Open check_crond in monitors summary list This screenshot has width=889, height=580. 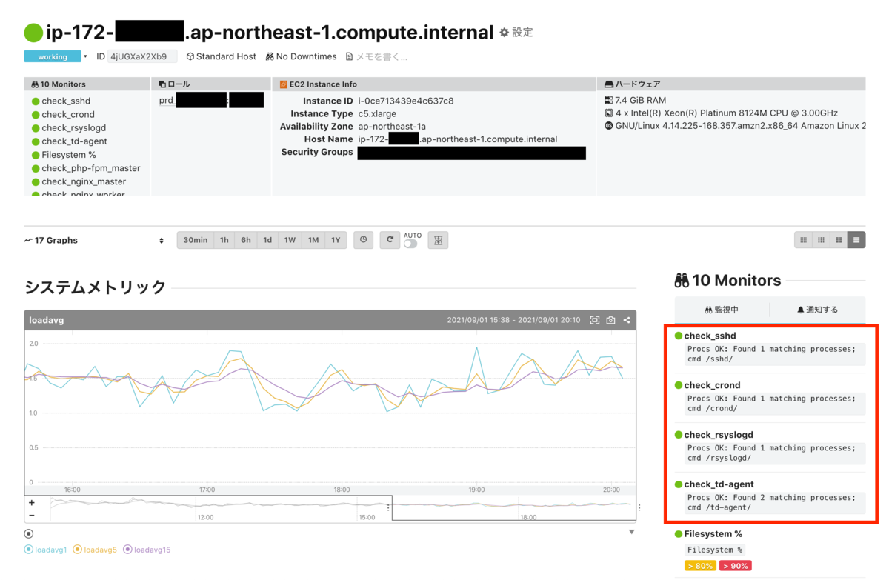click(x=68, y=114)
